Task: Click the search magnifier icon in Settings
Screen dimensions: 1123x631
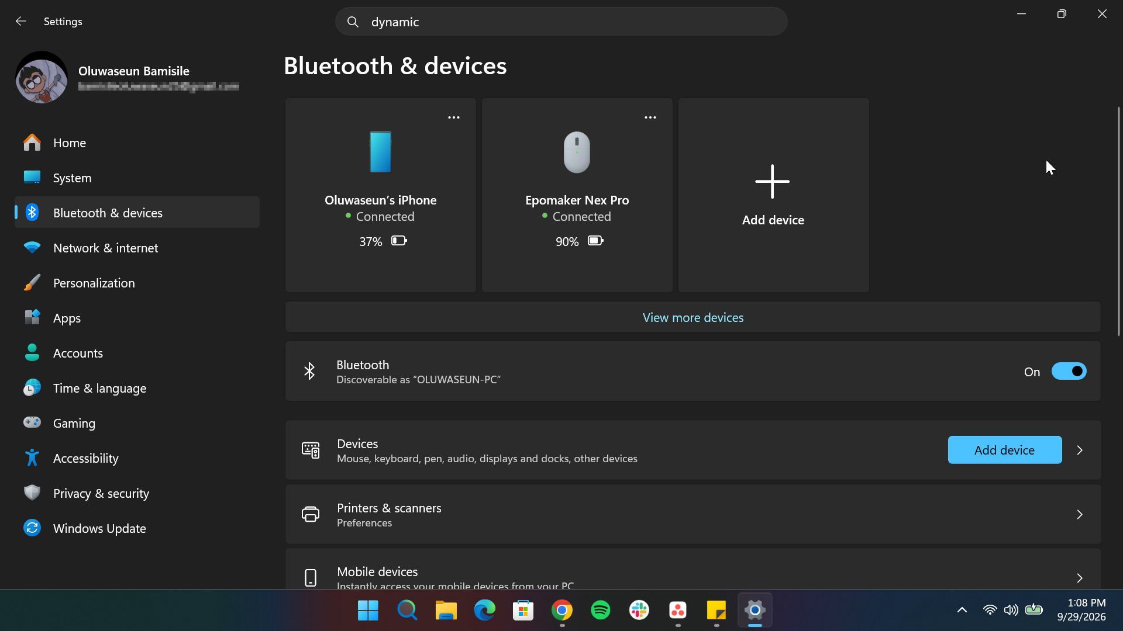Action: 353,22
